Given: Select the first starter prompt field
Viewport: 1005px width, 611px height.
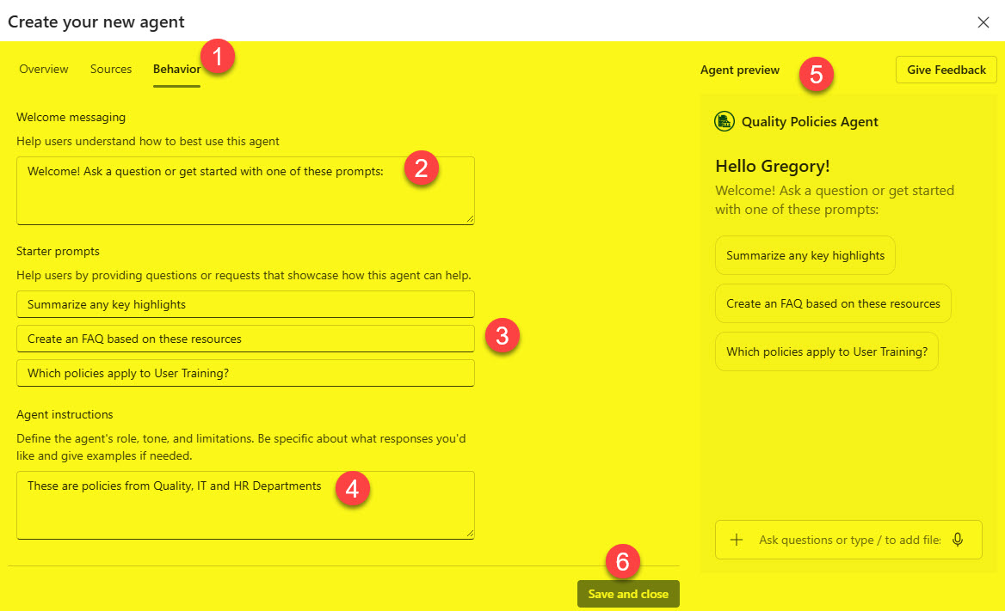Looking at the screenshot, I should (245, 304).
